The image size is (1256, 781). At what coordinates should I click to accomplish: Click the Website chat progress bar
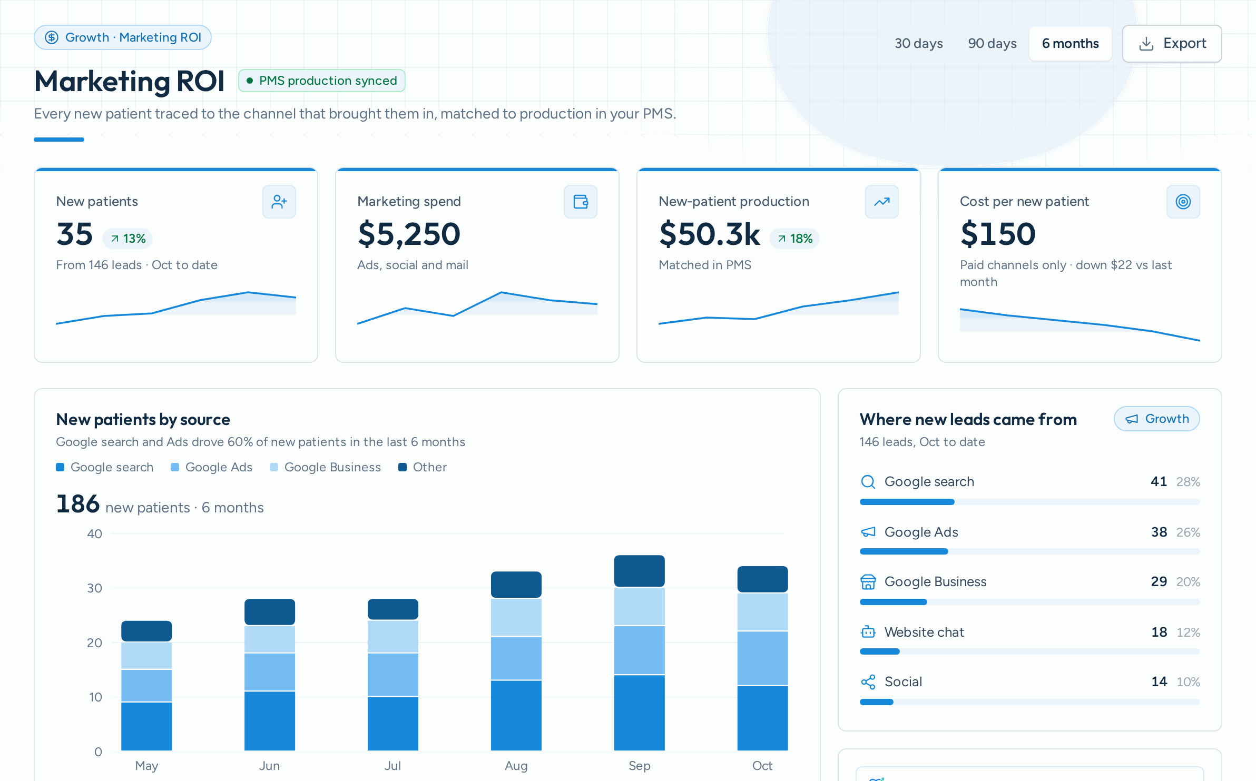point(1029,651)
